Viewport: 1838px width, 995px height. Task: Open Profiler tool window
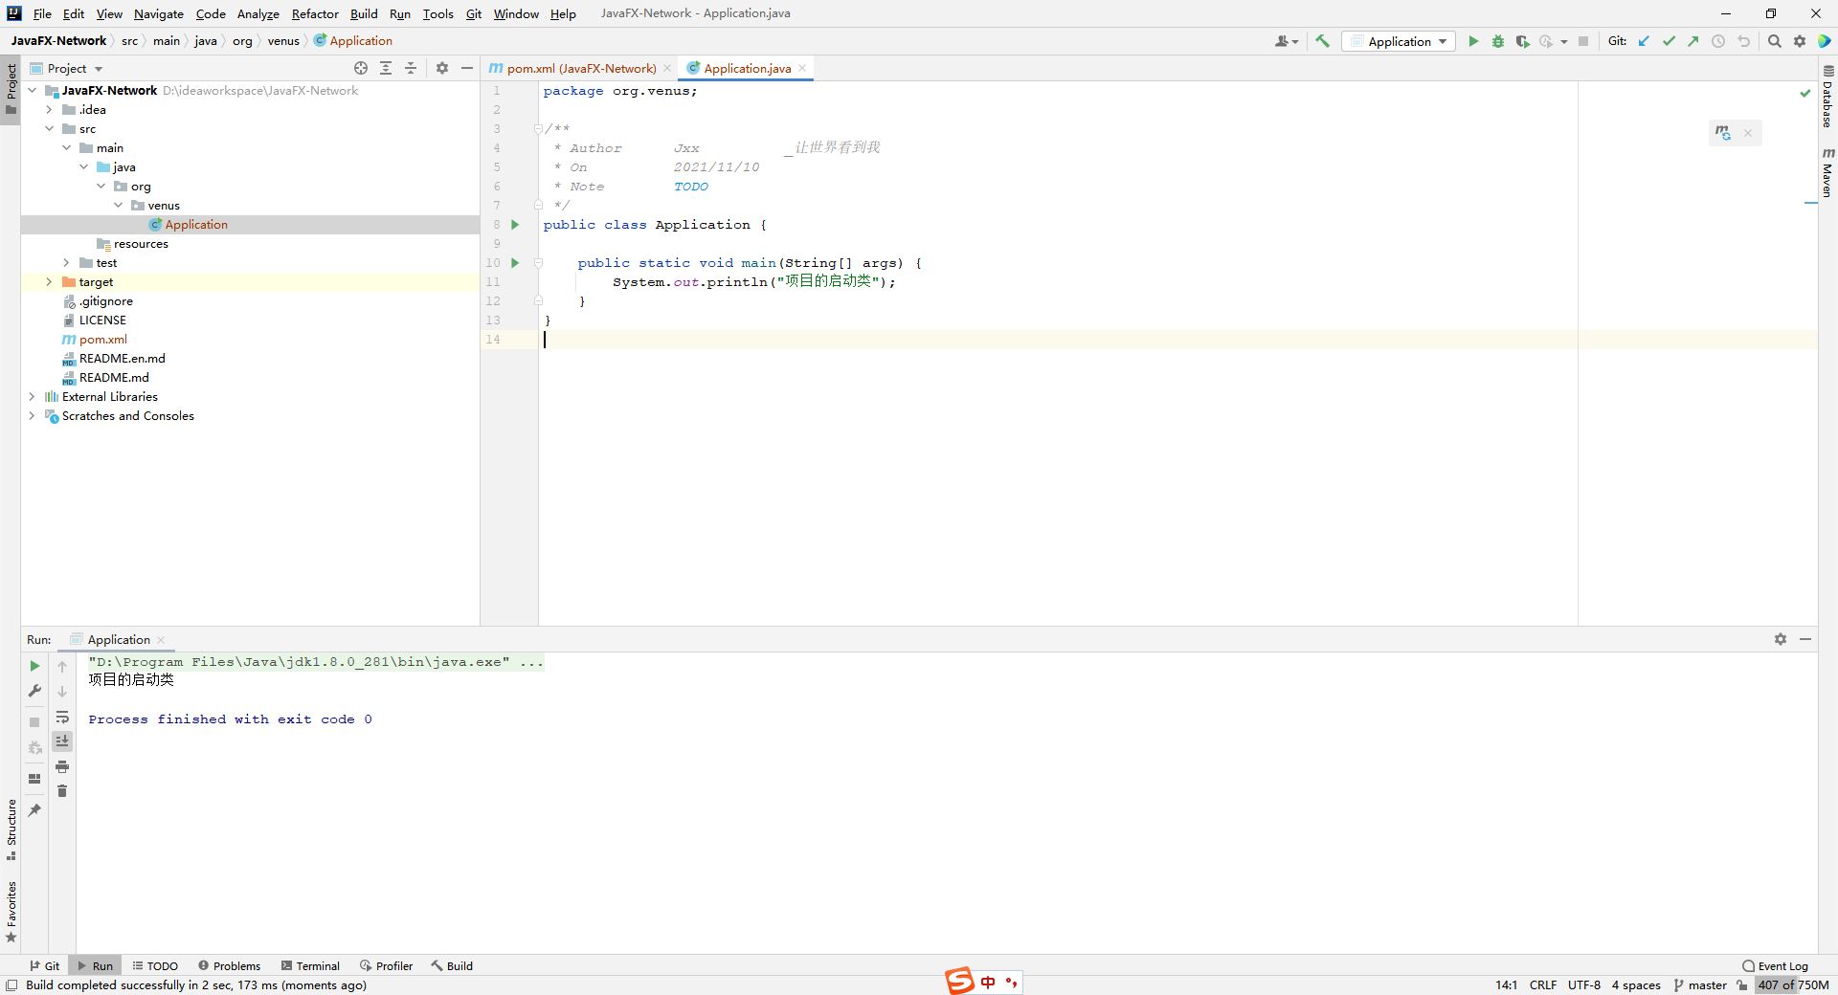[x=386, y=965]
